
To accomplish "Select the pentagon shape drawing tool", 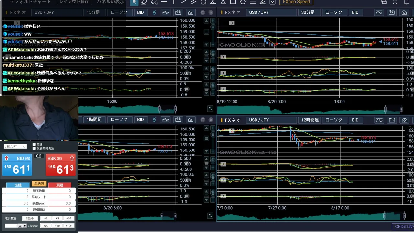I will tap(243, 2).
